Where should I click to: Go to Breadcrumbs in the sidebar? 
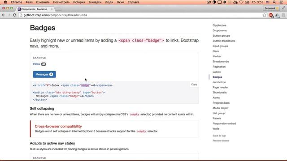tap(221, 62)
